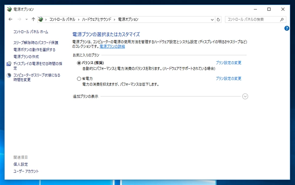Select ハードウェアとサウンド in the breadcrumb
Viewport: 295px width, 185px height.
point(97,20)
